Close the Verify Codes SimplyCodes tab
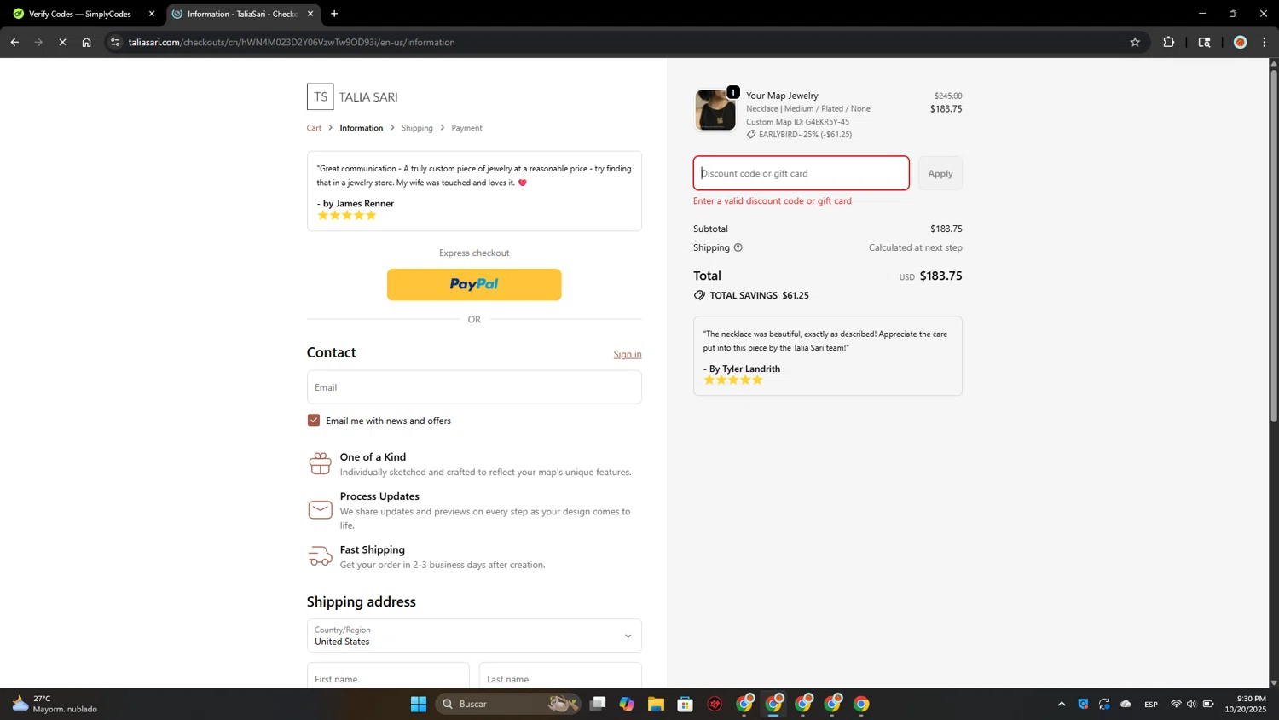The height and width of the screenshot is (720, 1279). click(x=152, y=14)
